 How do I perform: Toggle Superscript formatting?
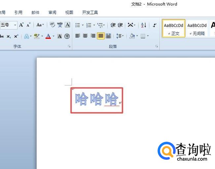16,36
